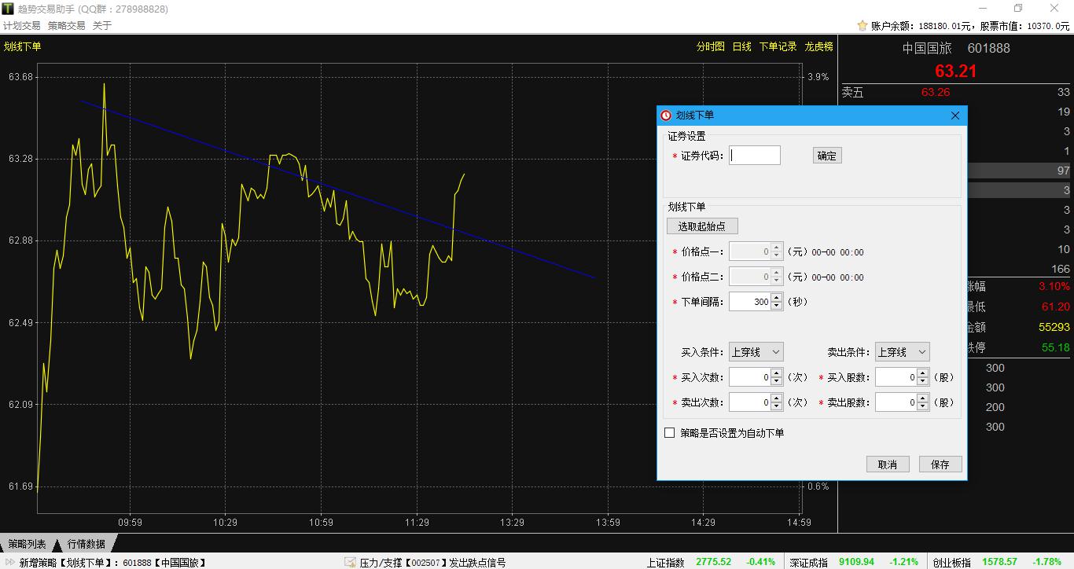Viewport: 1074px width, 569px height.
Task: Switch to the 策略列表 tab
Action: (27, 544)
